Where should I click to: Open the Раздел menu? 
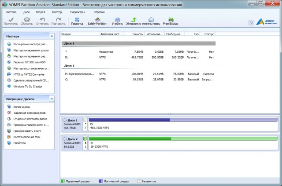tap(41, 12)
